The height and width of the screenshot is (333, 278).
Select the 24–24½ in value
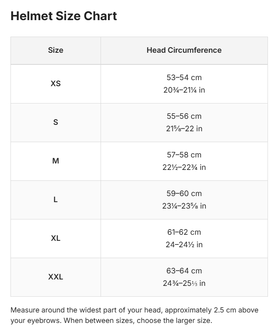point(184,245)
